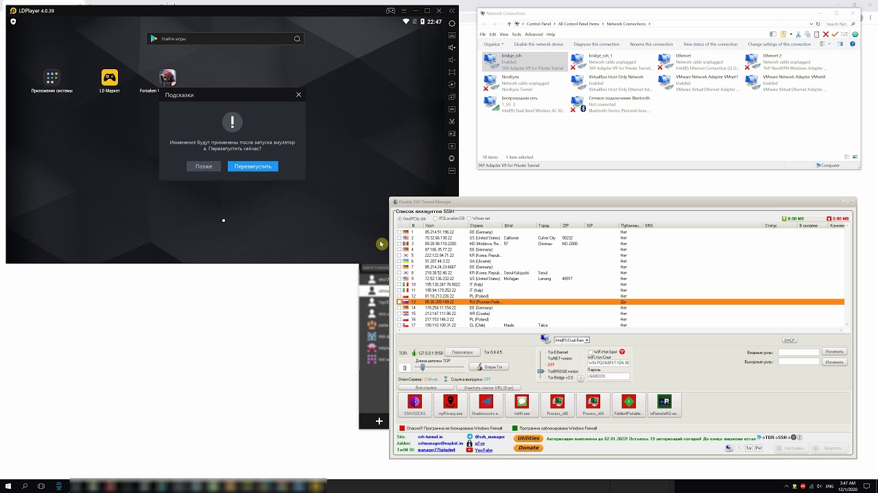Click refresh icon beside address bar
The image size is (878, 493).
pos(818,24)
